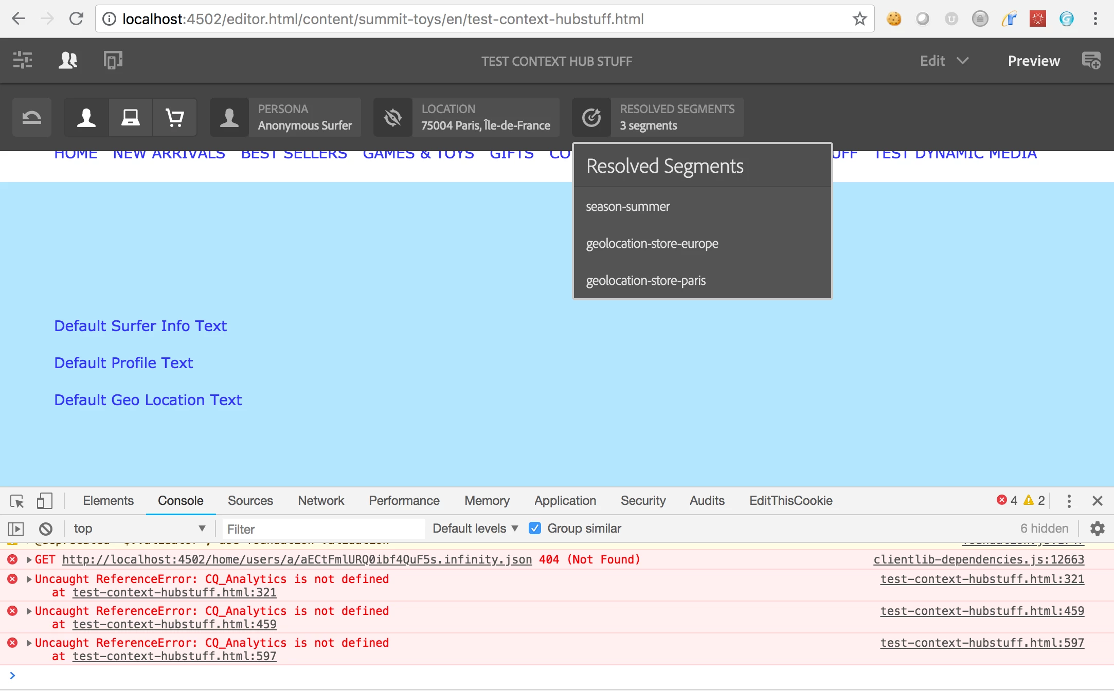Select the device ContextHub mode icon
This screenshot has height=691, width=1114.
point(131,118)
